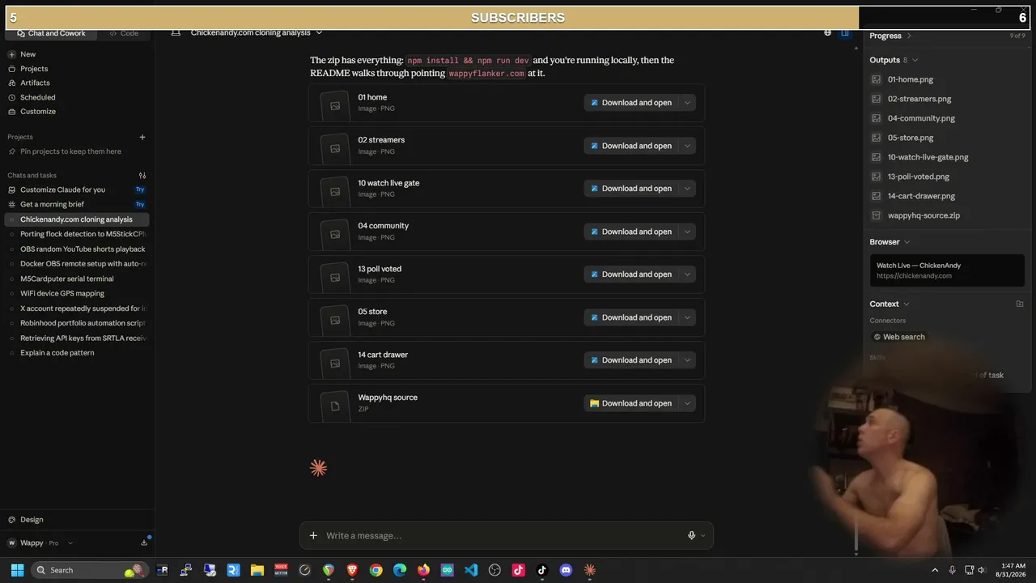The width and height of the screenshot is (1036, 583).
Task: Click Try badge beside Get a morning brief
Action: point(140,204)
